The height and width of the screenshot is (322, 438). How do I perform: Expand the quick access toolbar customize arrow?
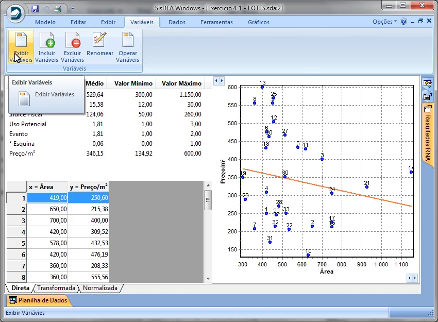[73, 9]
